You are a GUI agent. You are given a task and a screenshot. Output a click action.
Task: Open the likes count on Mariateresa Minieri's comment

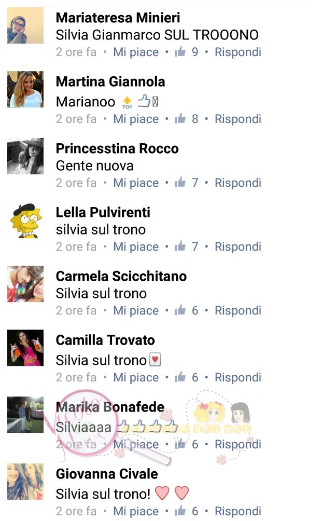click(186, 52)
